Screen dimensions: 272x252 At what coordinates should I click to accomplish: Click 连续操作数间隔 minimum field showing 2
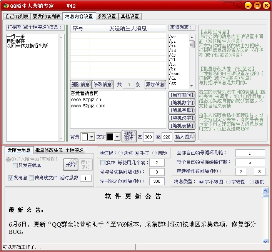[x=241, y=172]
